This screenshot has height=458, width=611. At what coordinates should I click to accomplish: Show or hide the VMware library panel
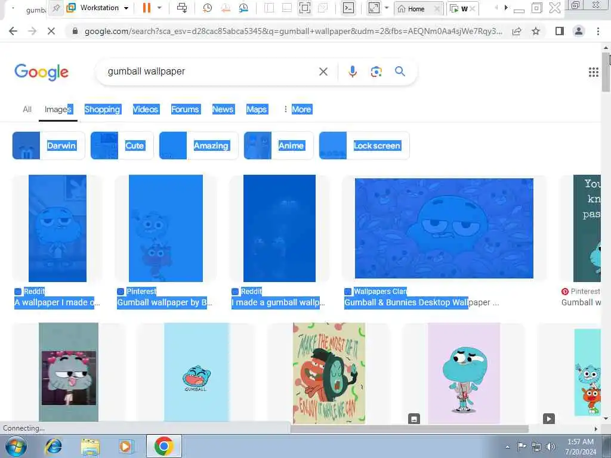click(x=269, y=8)
